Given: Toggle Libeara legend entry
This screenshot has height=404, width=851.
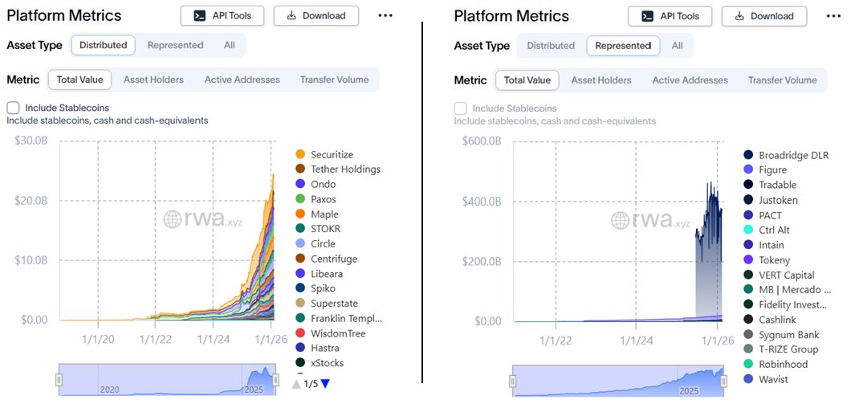Looking at the screenshot, I should click(x=320, y=274).
